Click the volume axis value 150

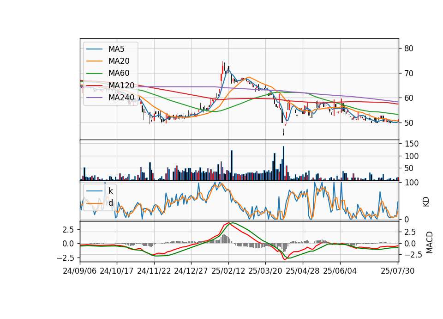click(411, 144)
